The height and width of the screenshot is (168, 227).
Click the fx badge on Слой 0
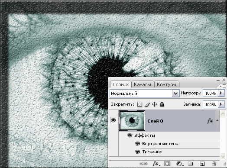coord(210,121)
